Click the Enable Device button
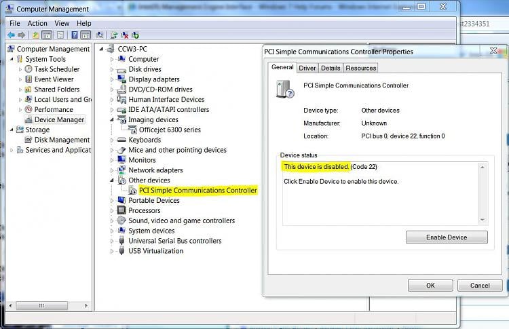The image size is (509, 329). (447, 237)
